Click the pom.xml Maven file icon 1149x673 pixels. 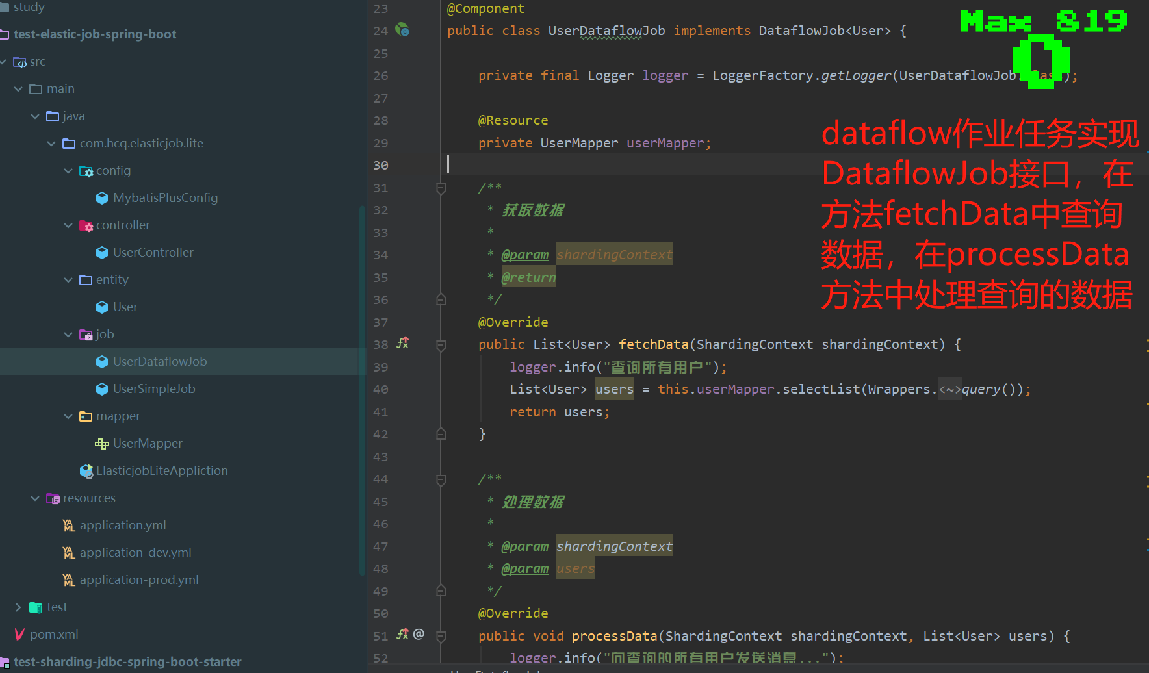[x=19, y=634]
